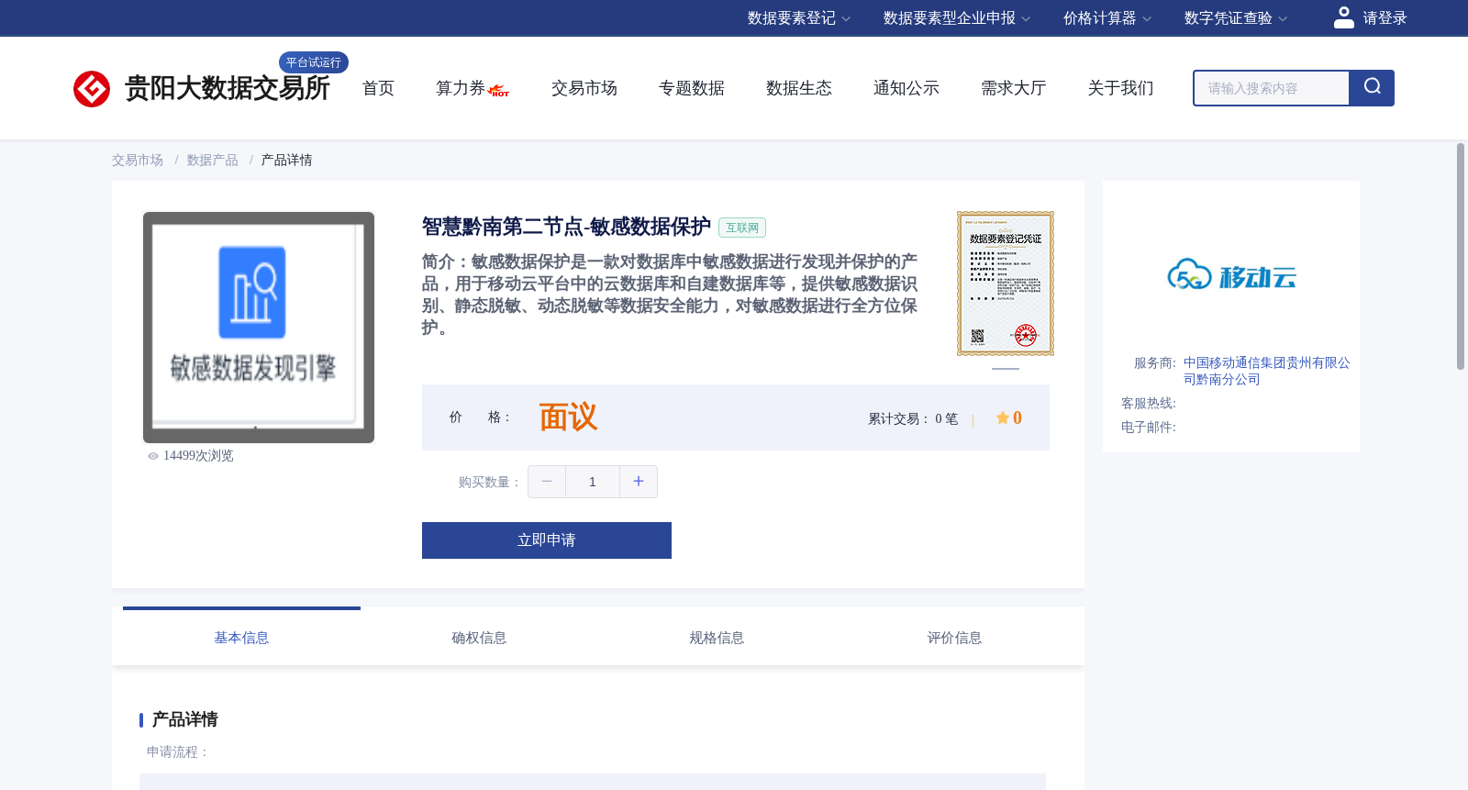Switch to the 基本信息 tab
1468x790 pixels.
click(241, 638)
